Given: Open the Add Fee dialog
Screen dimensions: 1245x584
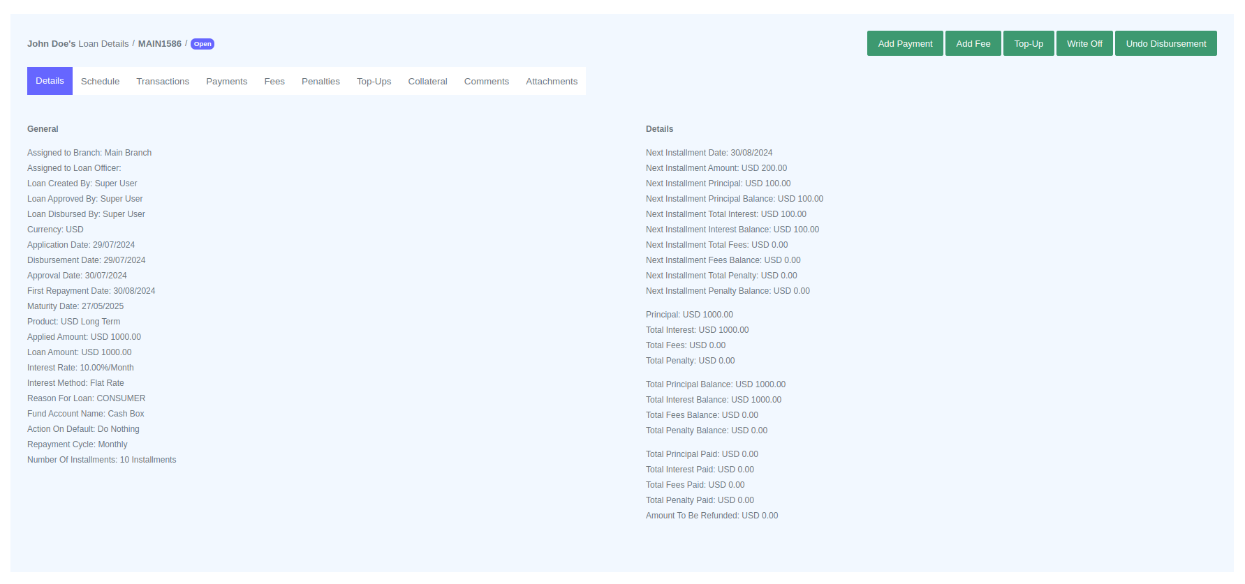Looking at the screenshot, I should pyautogui.click(x=973, y=43).
